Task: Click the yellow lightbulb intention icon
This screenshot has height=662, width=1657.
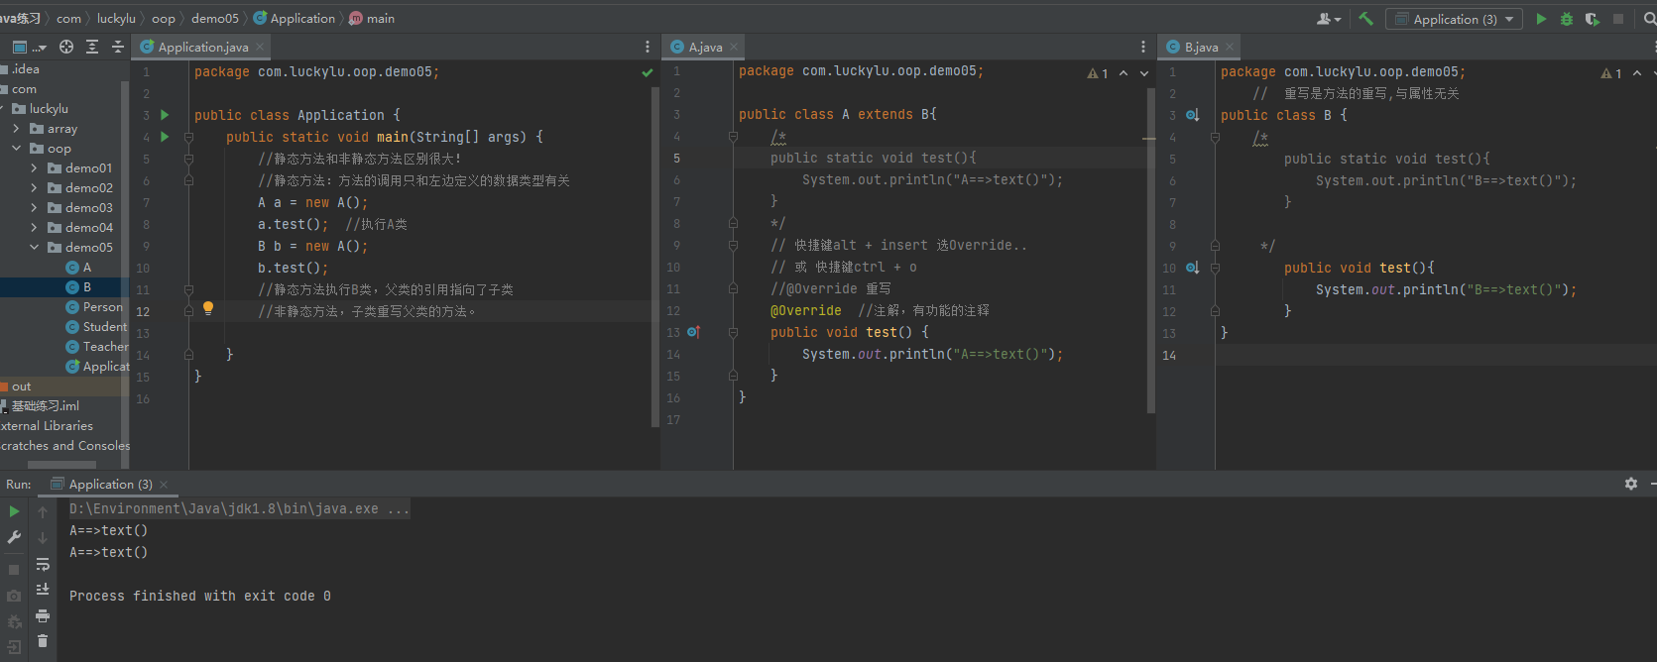Action: (208, 308)
